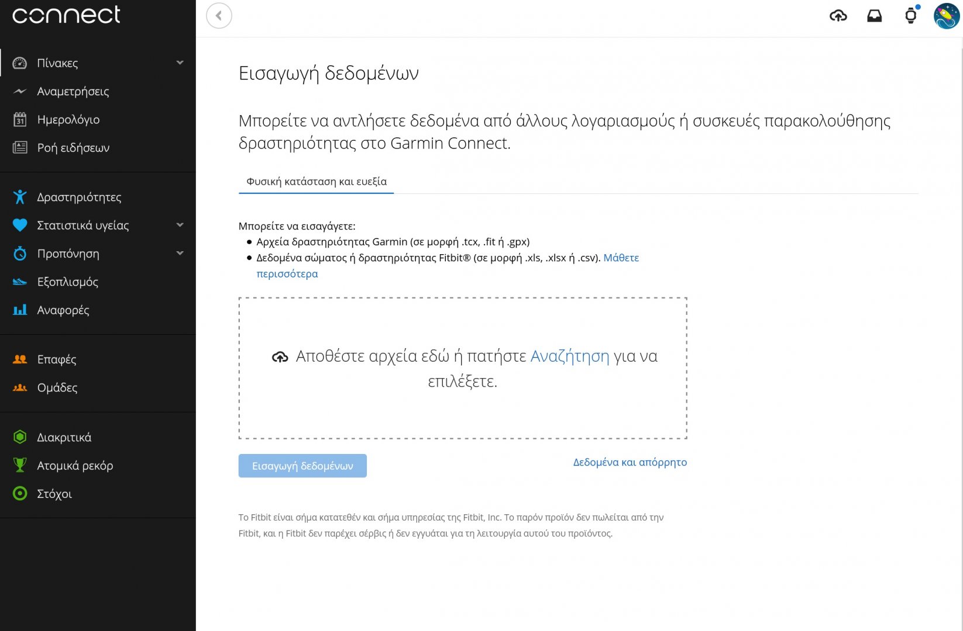
Task: Click the Στατιστικά υγείας heart icon
Action: click(x=20, y=225)
